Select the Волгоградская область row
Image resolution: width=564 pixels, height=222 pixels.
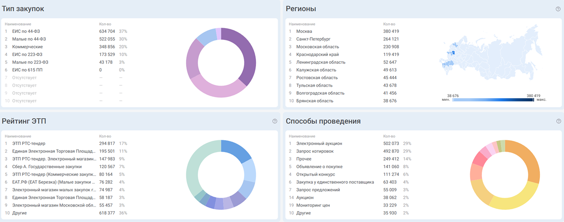click(344, 93)
